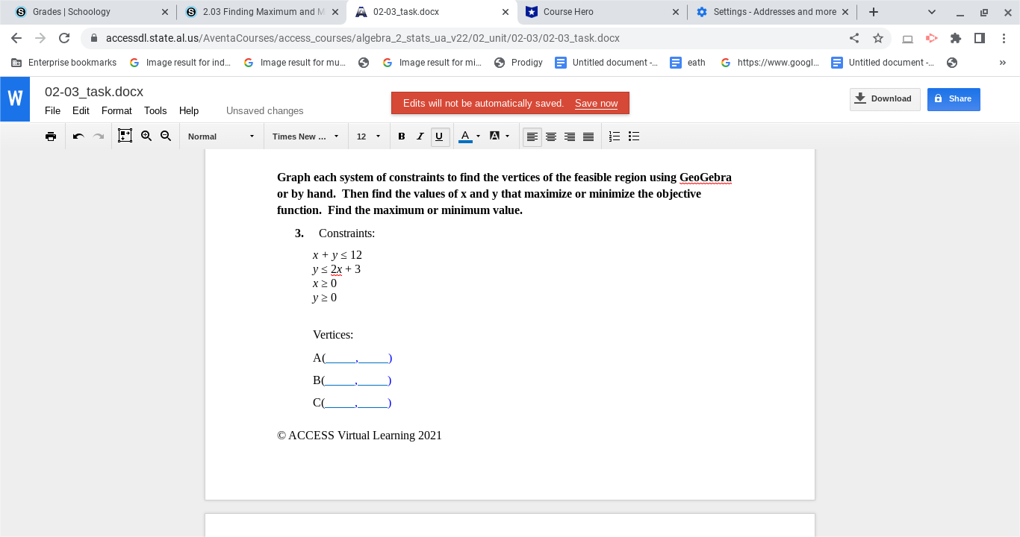
Task: Click the Save now link
Action: [596, 104]
